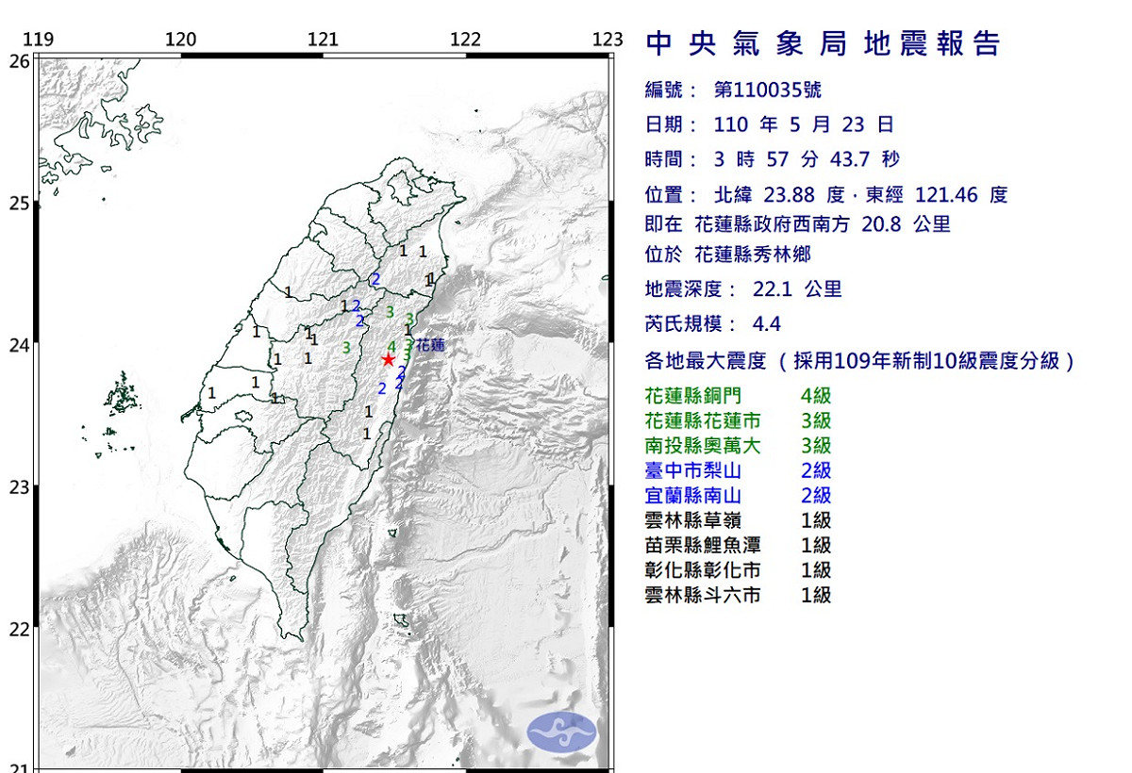Select the row 雲林縣草嶺
The height and width of the screenshot is (773, 1132).
[x=739, y=519]
